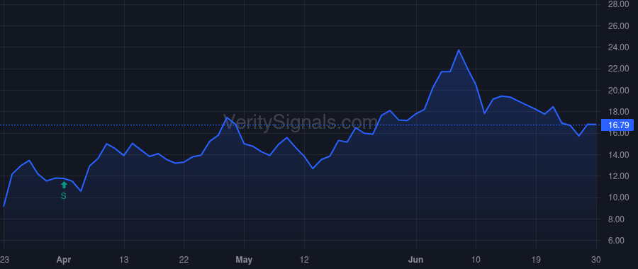This screenshot has height=269, width=638.
Task: Click the 19 date label on time axis
Action: coord(536,260)
